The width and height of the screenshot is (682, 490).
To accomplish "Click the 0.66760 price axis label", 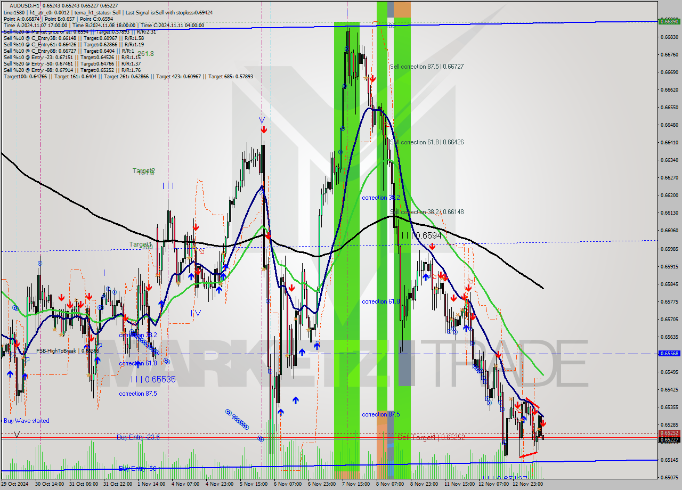I will (x=670, y=54).
